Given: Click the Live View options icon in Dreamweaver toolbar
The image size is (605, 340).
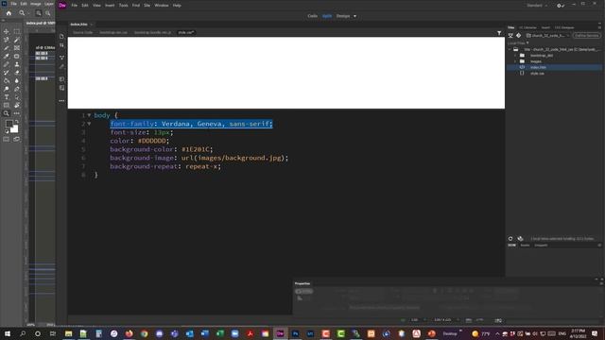Looking at the screenshot, I should (61, 58).
